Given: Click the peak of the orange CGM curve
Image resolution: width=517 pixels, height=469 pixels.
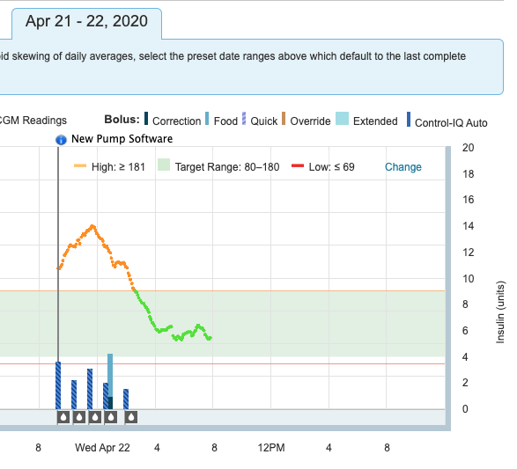Looking at the screenshot, I should [92, 227].
